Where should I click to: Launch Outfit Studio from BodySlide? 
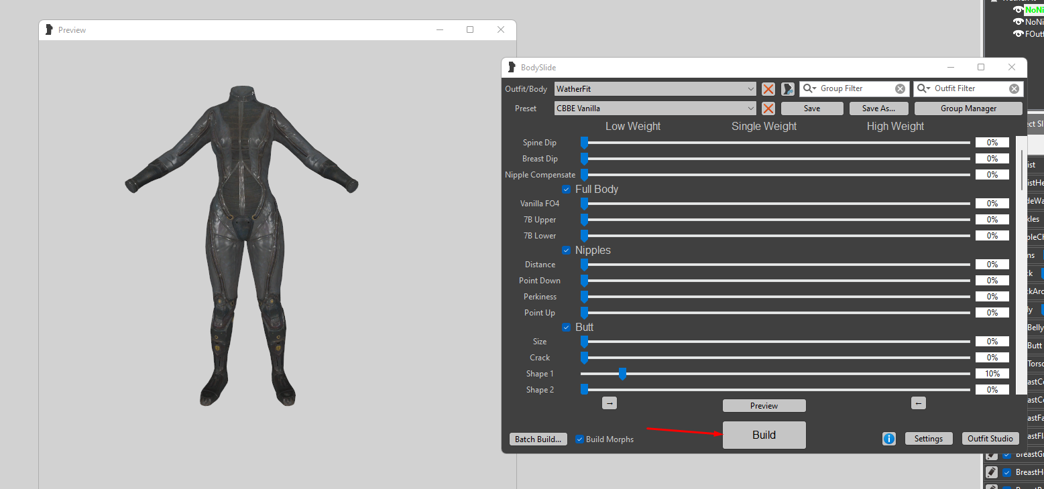coord(990,439)
